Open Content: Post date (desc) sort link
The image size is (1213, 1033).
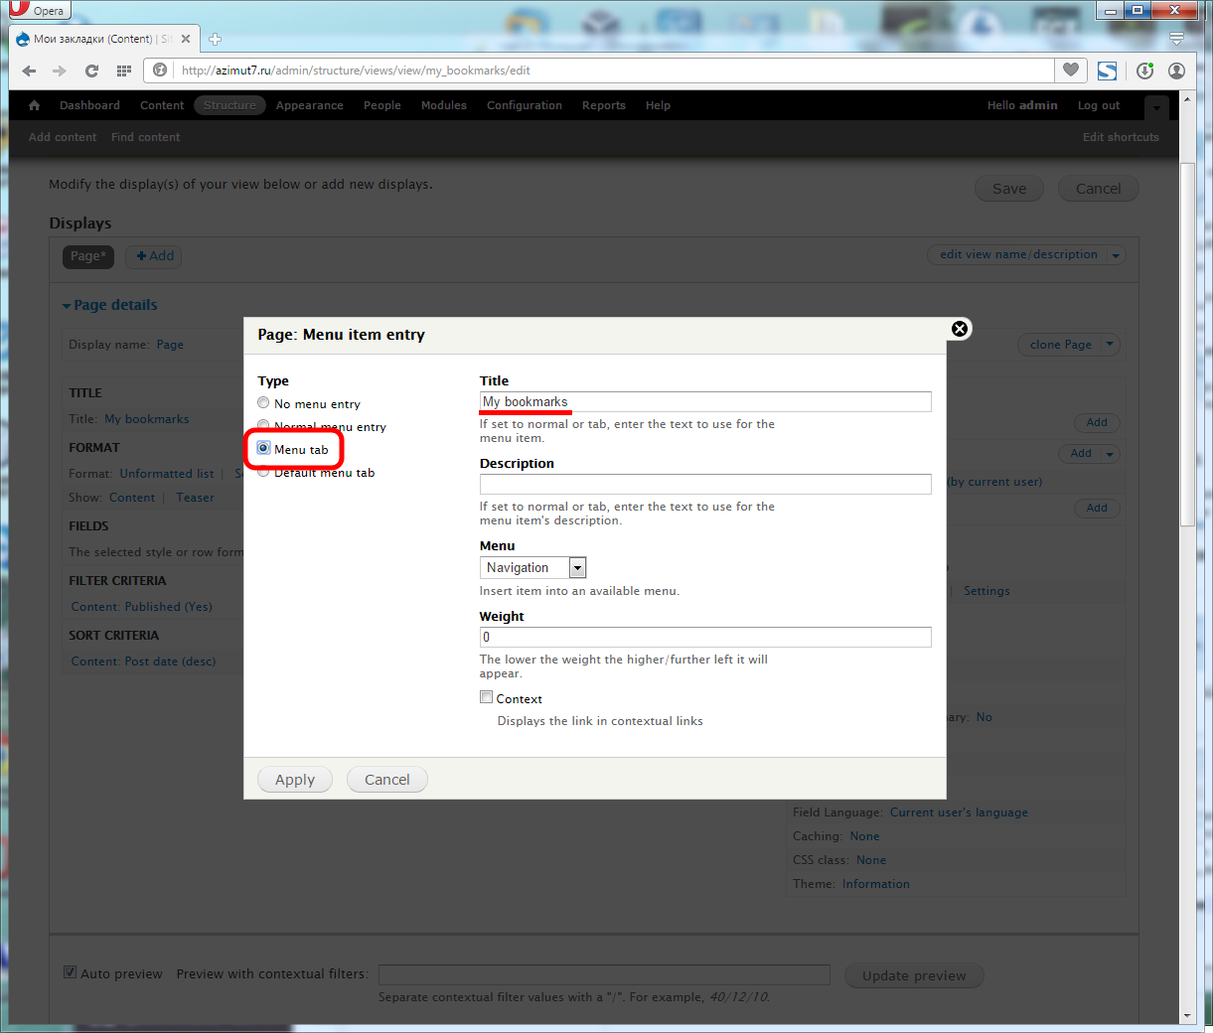[x=143, y=662]
